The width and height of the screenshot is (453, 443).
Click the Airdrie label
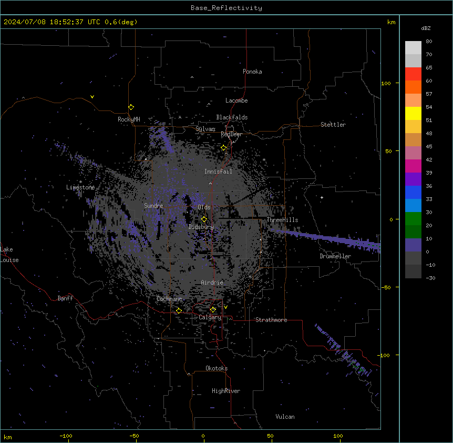click(x=212, y=283)
